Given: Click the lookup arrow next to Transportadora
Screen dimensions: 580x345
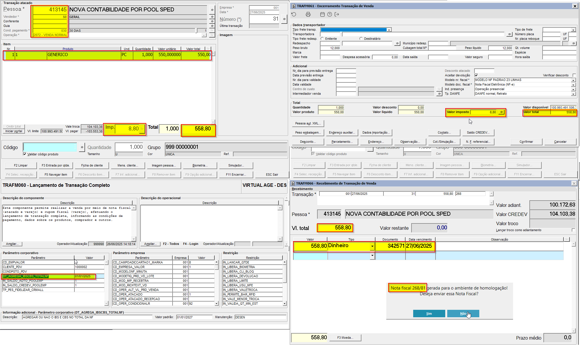Looking at the screenshot, I should pyautogui.click(x=509, y=34).
